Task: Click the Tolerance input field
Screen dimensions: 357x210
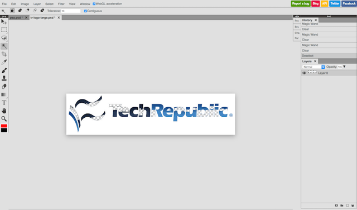Action: coord(71,11)
